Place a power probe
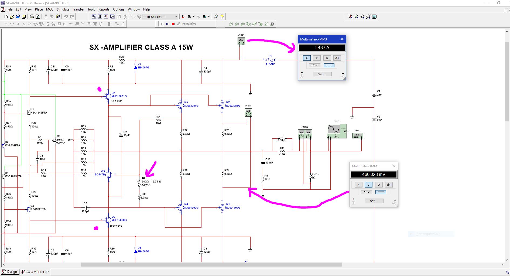The height and width of the screenshot is (276, 510). (243, 24)
